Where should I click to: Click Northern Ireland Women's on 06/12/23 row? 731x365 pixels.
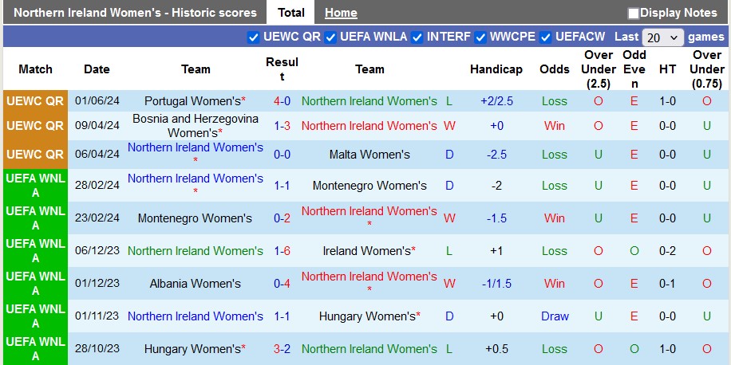196,251
